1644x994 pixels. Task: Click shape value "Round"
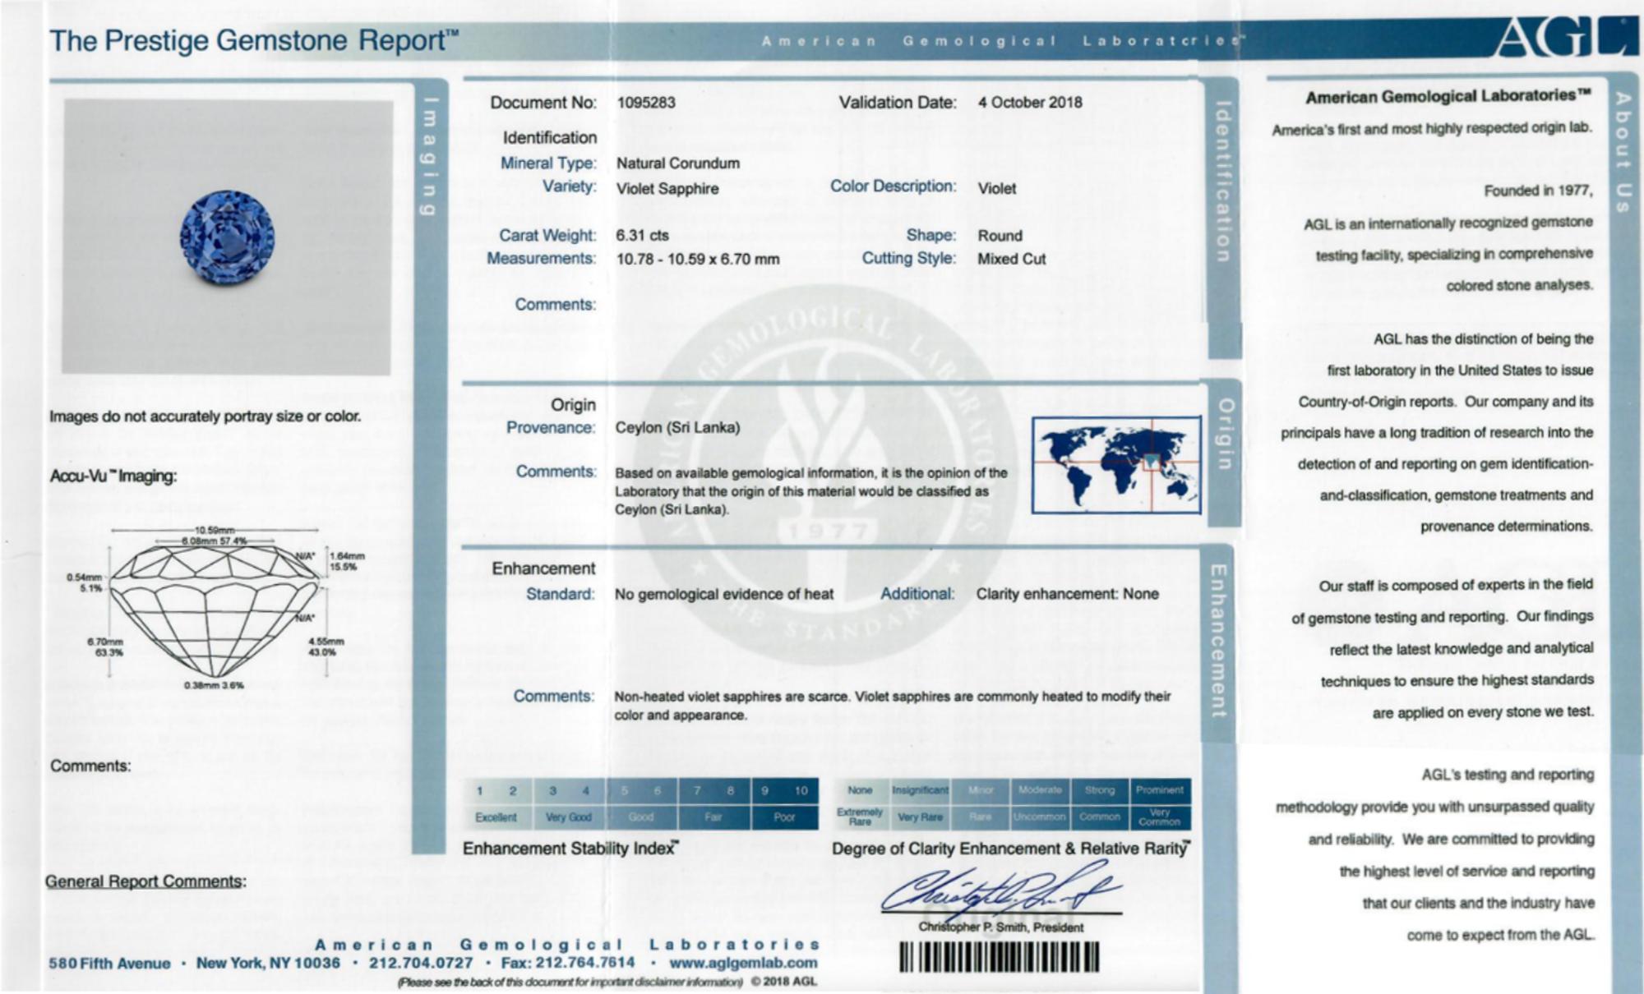1000,236
